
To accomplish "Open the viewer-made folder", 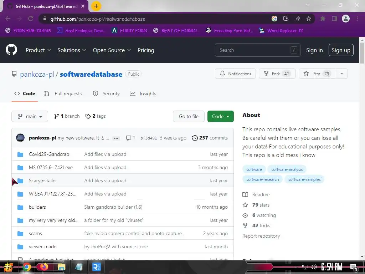I will (x=43, y=247).
